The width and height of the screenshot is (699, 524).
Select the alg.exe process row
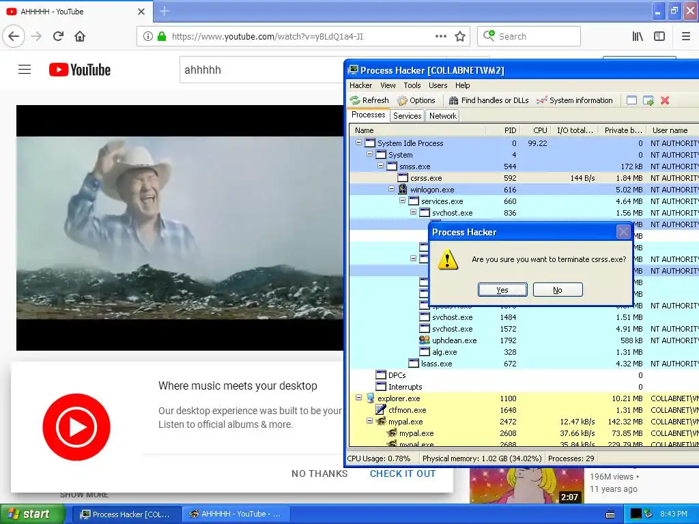point(524,352)
